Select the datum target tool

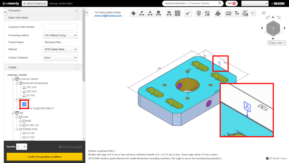(x=133, y=13)
